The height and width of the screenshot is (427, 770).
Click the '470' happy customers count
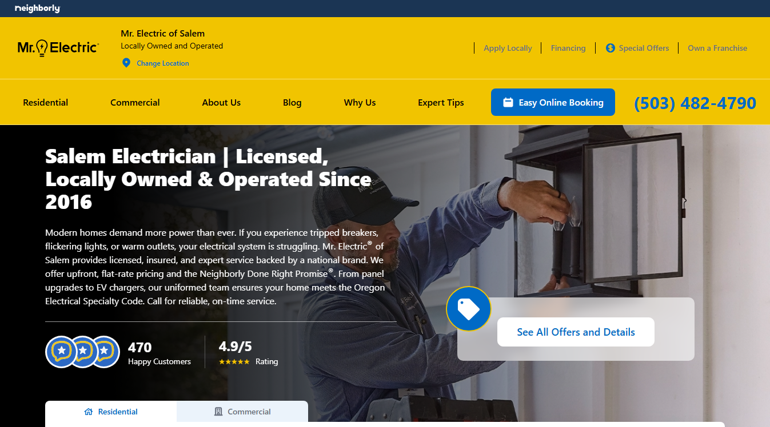click(x=140, y=348)
